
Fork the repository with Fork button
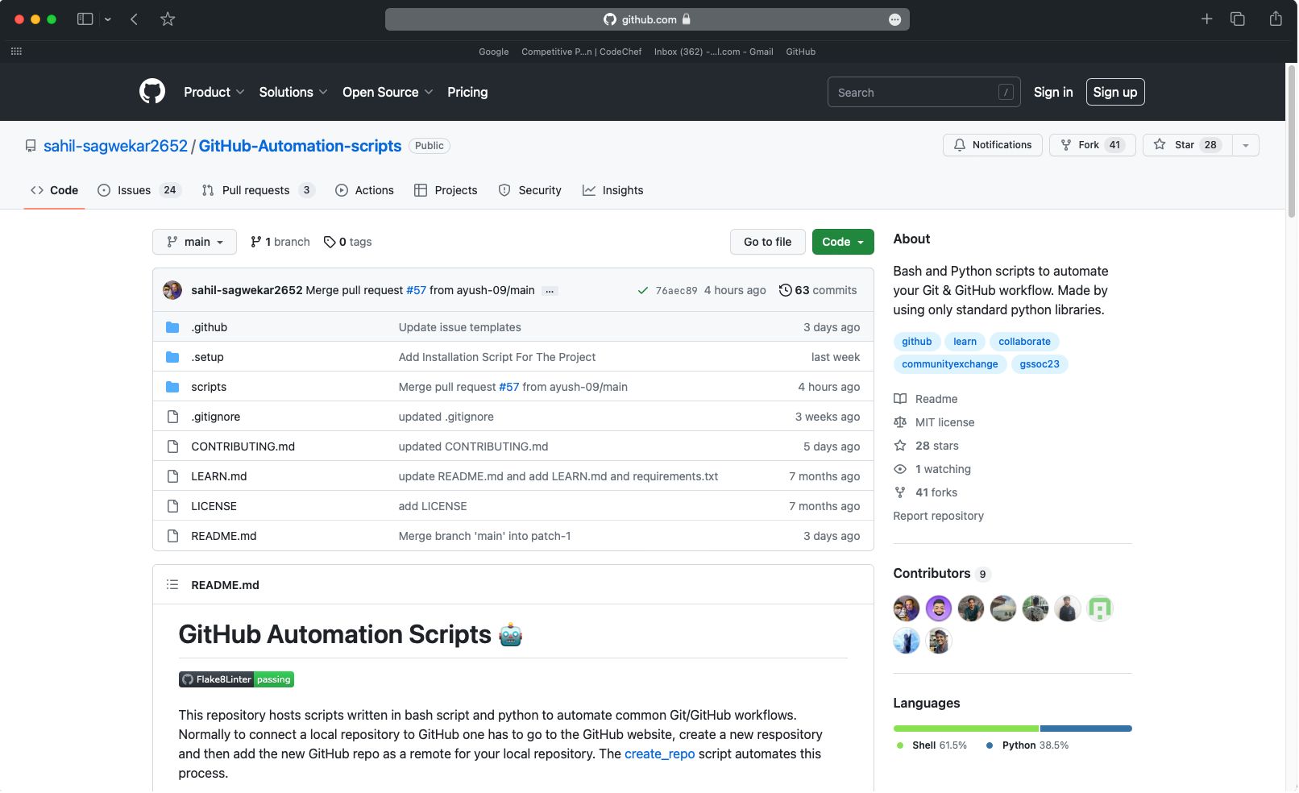pyautogui.click(x=1093, y=145)
